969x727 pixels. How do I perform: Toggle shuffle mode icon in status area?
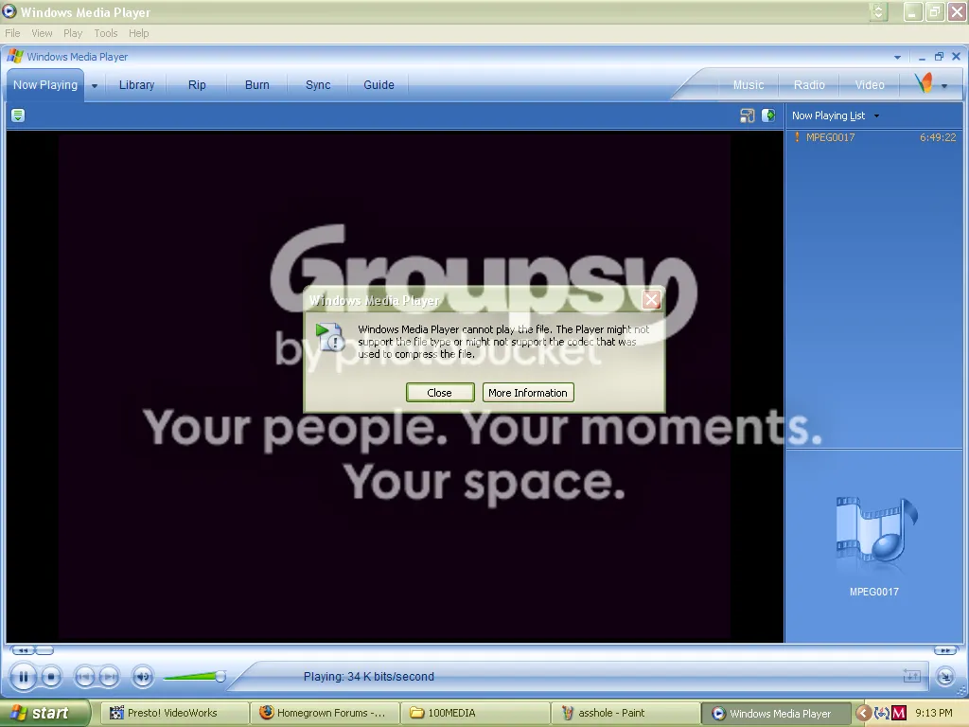point(911,676)
